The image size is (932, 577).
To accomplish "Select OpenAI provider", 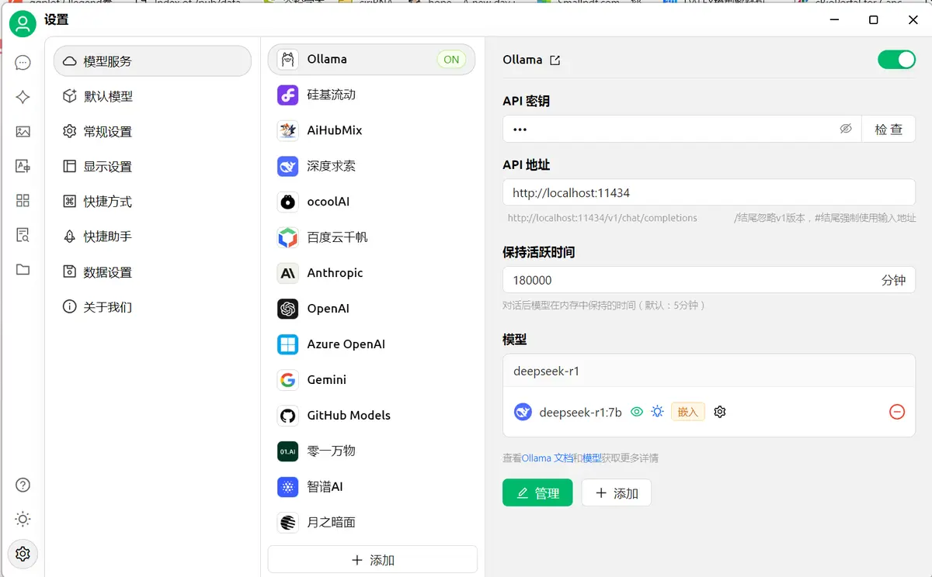I will [x=371, y=309].
